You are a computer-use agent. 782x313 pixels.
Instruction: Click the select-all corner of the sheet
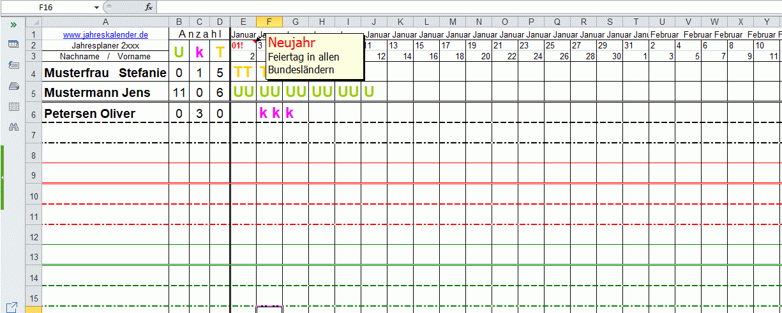click(x=33, y=22)
